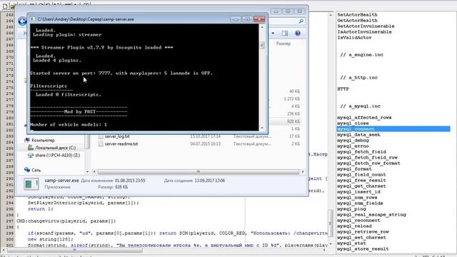
Task: Select GetActorHealth in the function list
Action: click(x=357, y=21)
